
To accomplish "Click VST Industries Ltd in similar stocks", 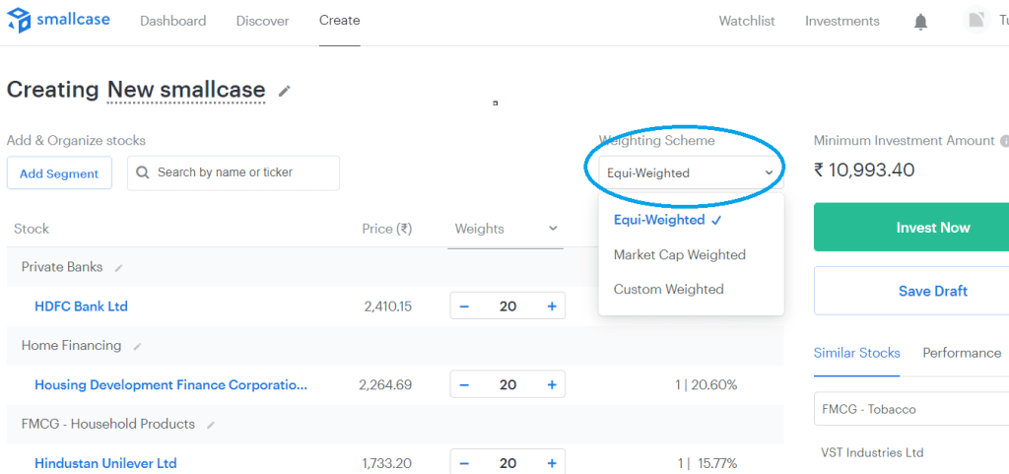I will [x=872, y=452].
